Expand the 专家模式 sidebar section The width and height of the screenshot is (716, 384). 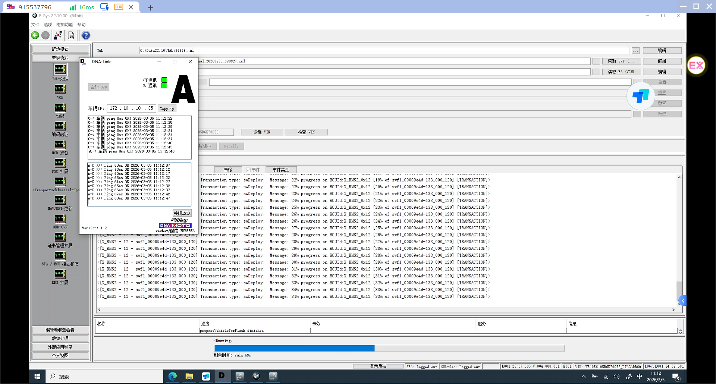click(60, 58)
